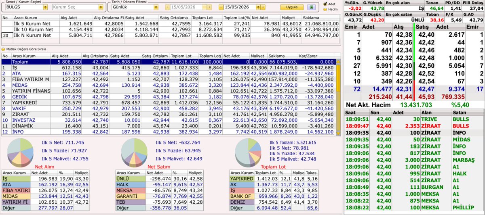Select the Toplam highlighted row
485x215 pixels.
pyautogui.click(x=169, y=62)
